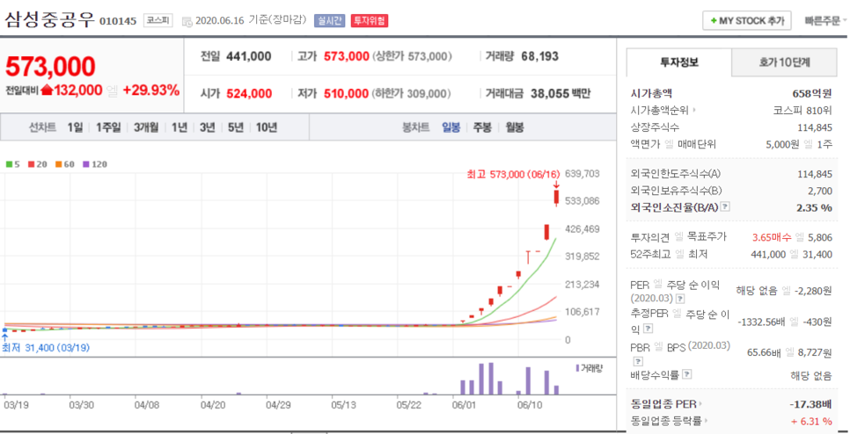Click the 시가총액 658억원 value
850x434 pixels.
(811, 94)
